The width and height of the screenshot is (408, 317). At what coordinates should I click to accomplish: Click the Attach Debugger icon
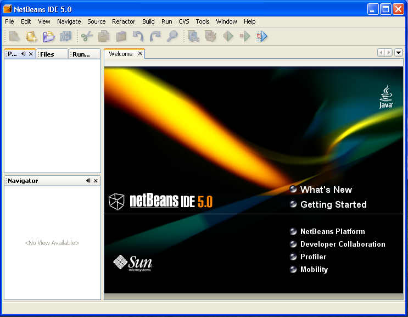click(262, 36)
